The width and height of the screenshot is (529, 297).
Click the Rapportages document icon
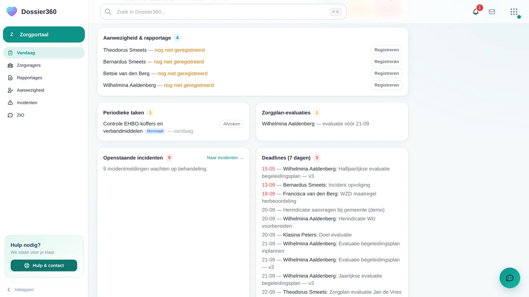click(x=10, y=78)
